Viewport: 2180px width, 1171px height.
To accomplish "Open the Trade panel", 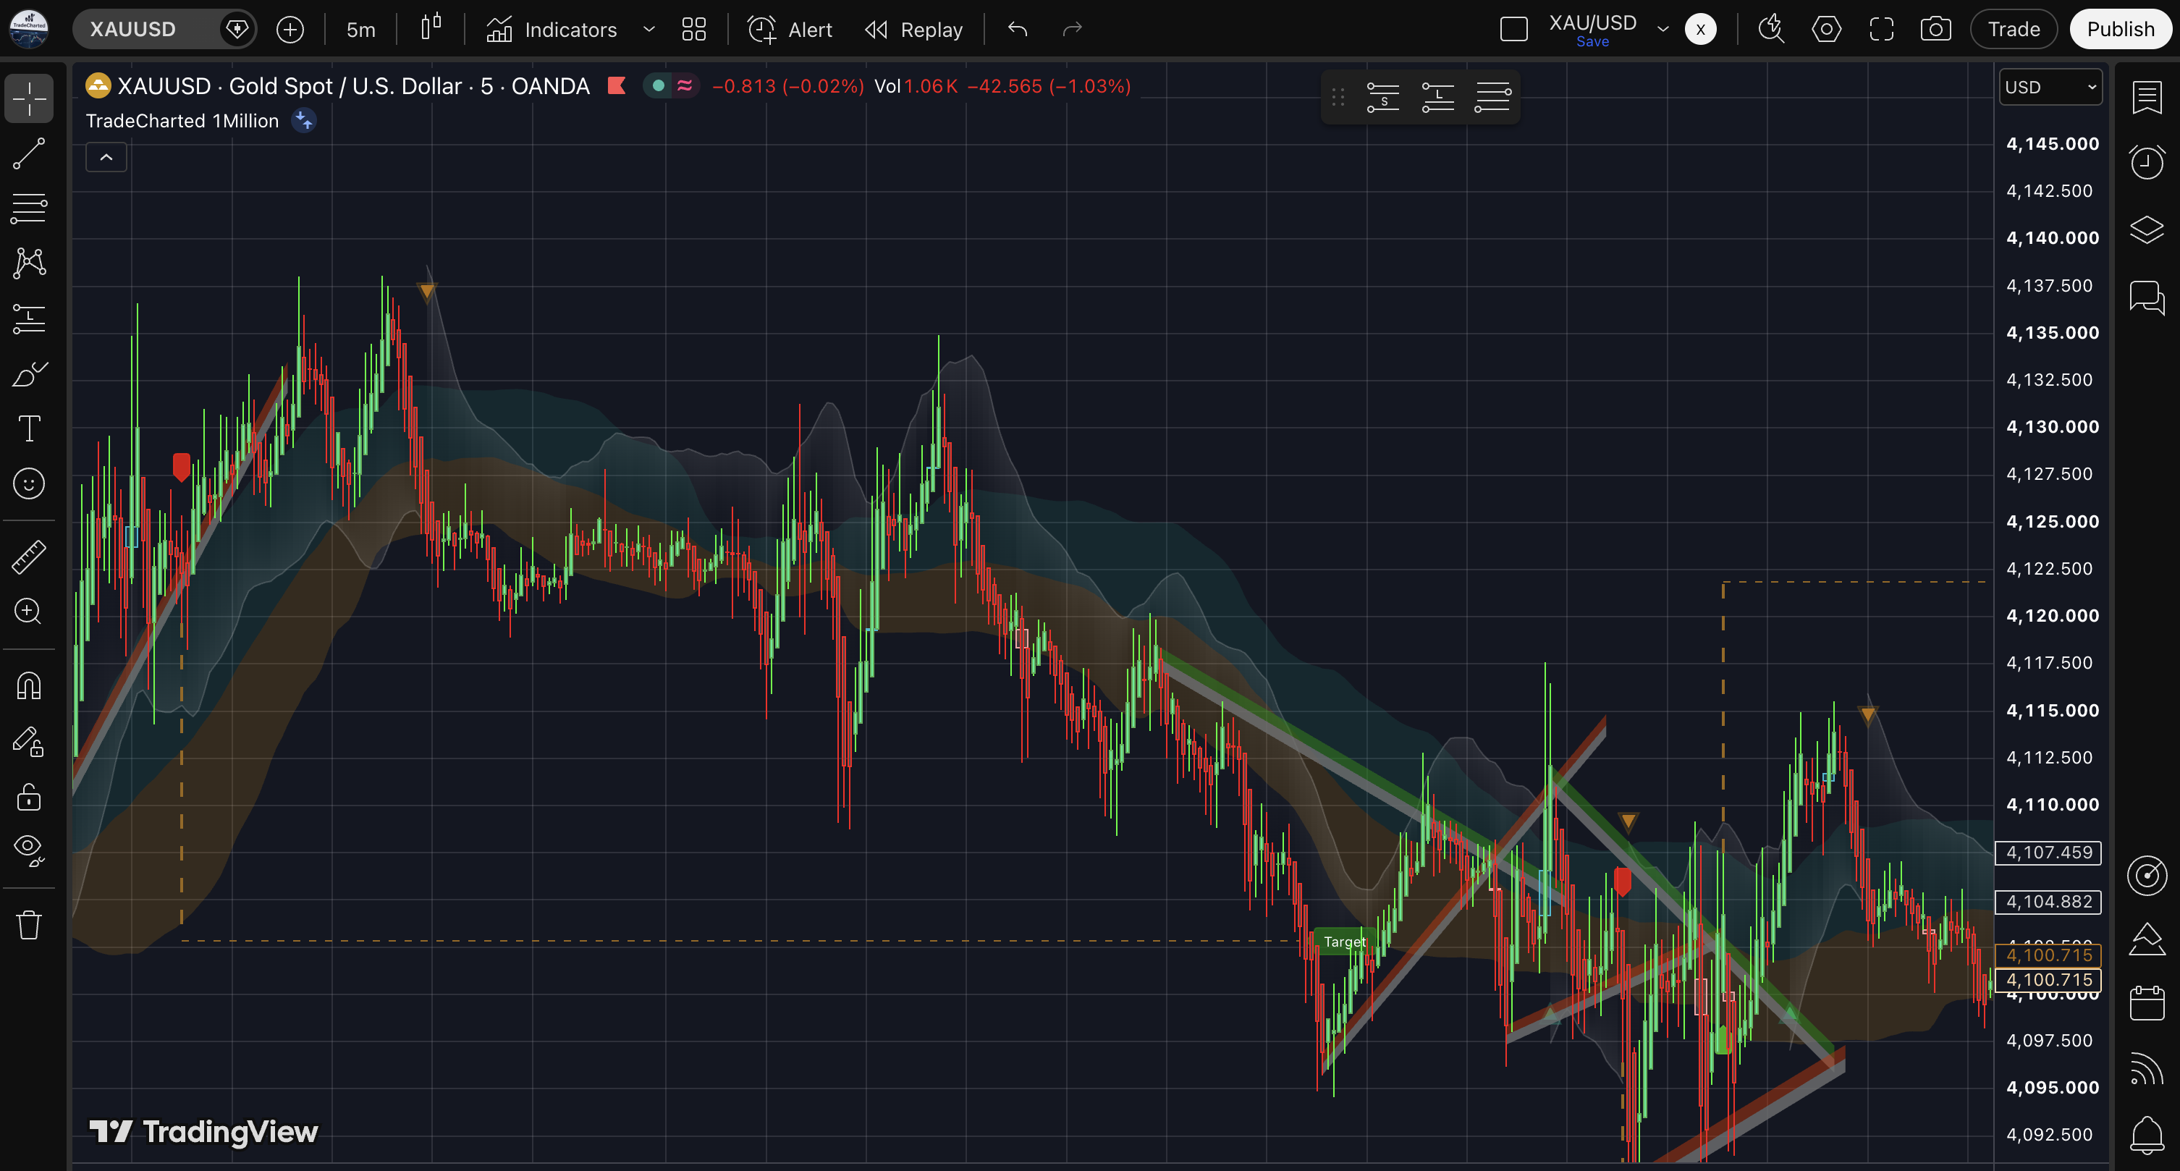I will click(2014, 30).
